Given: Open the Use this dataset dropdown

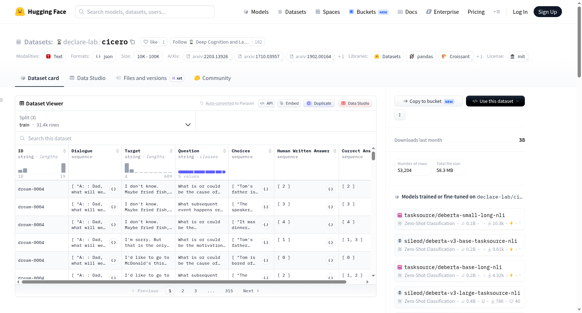Looking at the screenshot, I should pos(495,101).
